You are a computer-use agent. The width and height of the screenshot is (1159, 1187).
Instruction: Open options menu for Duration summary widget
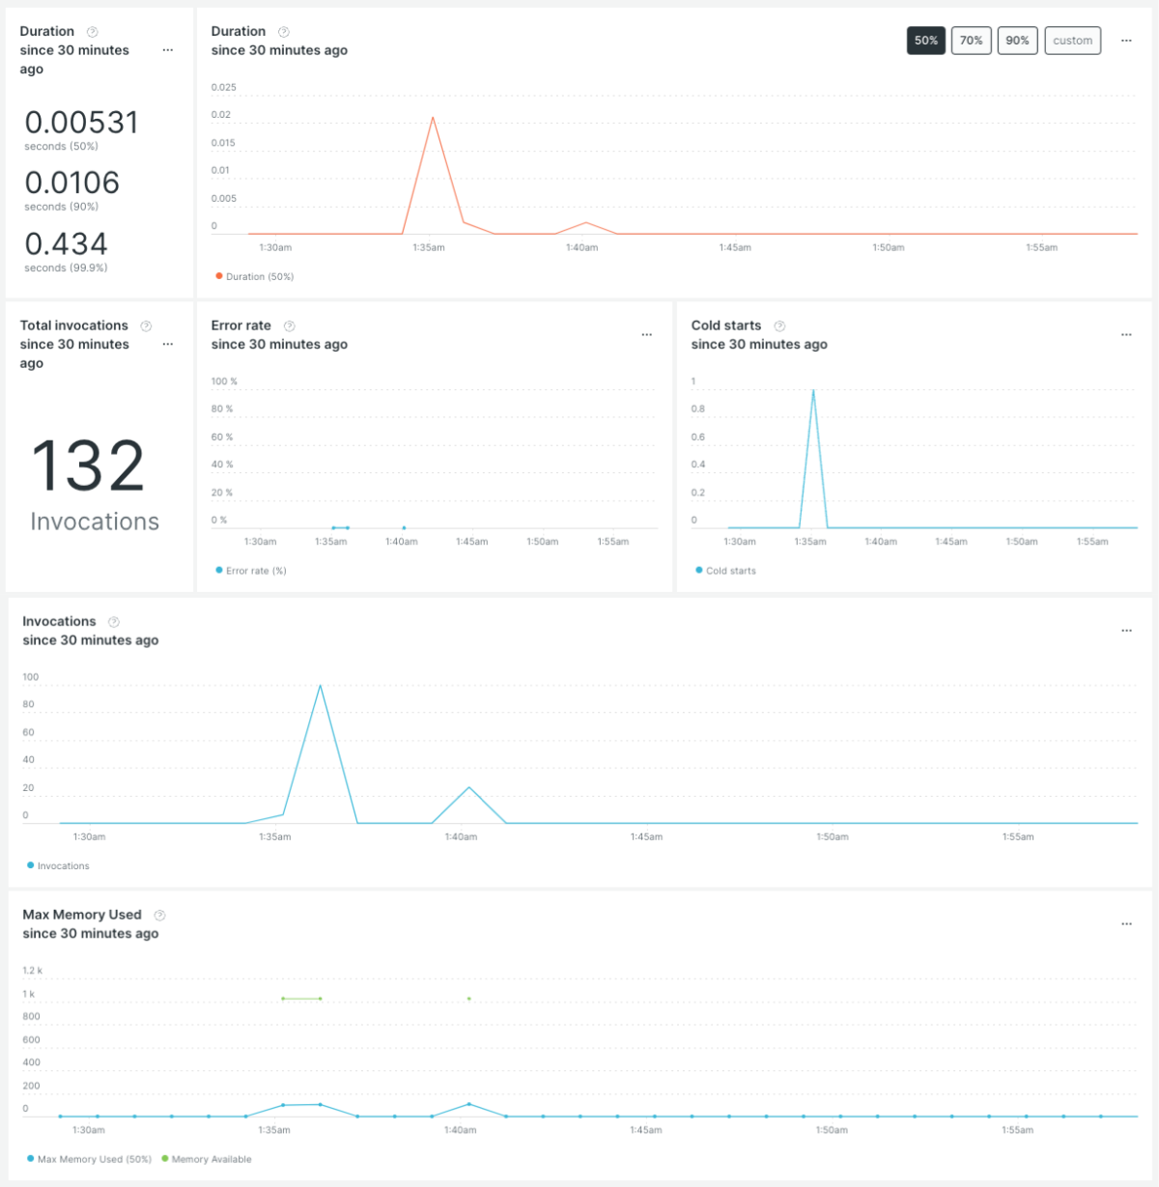(168, 50)
